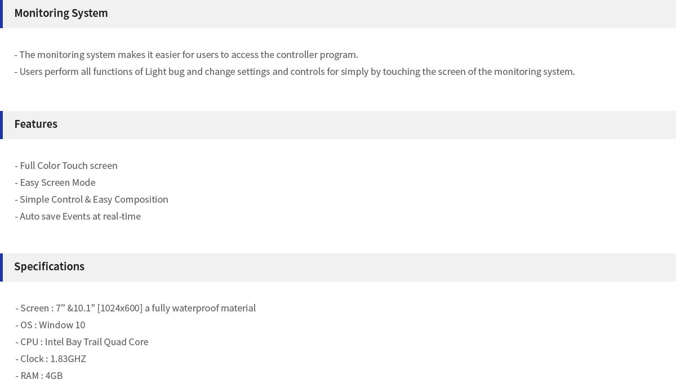Select the OS Window 10 line
This screenshot has height=379, width=676.
pos(50,325)
